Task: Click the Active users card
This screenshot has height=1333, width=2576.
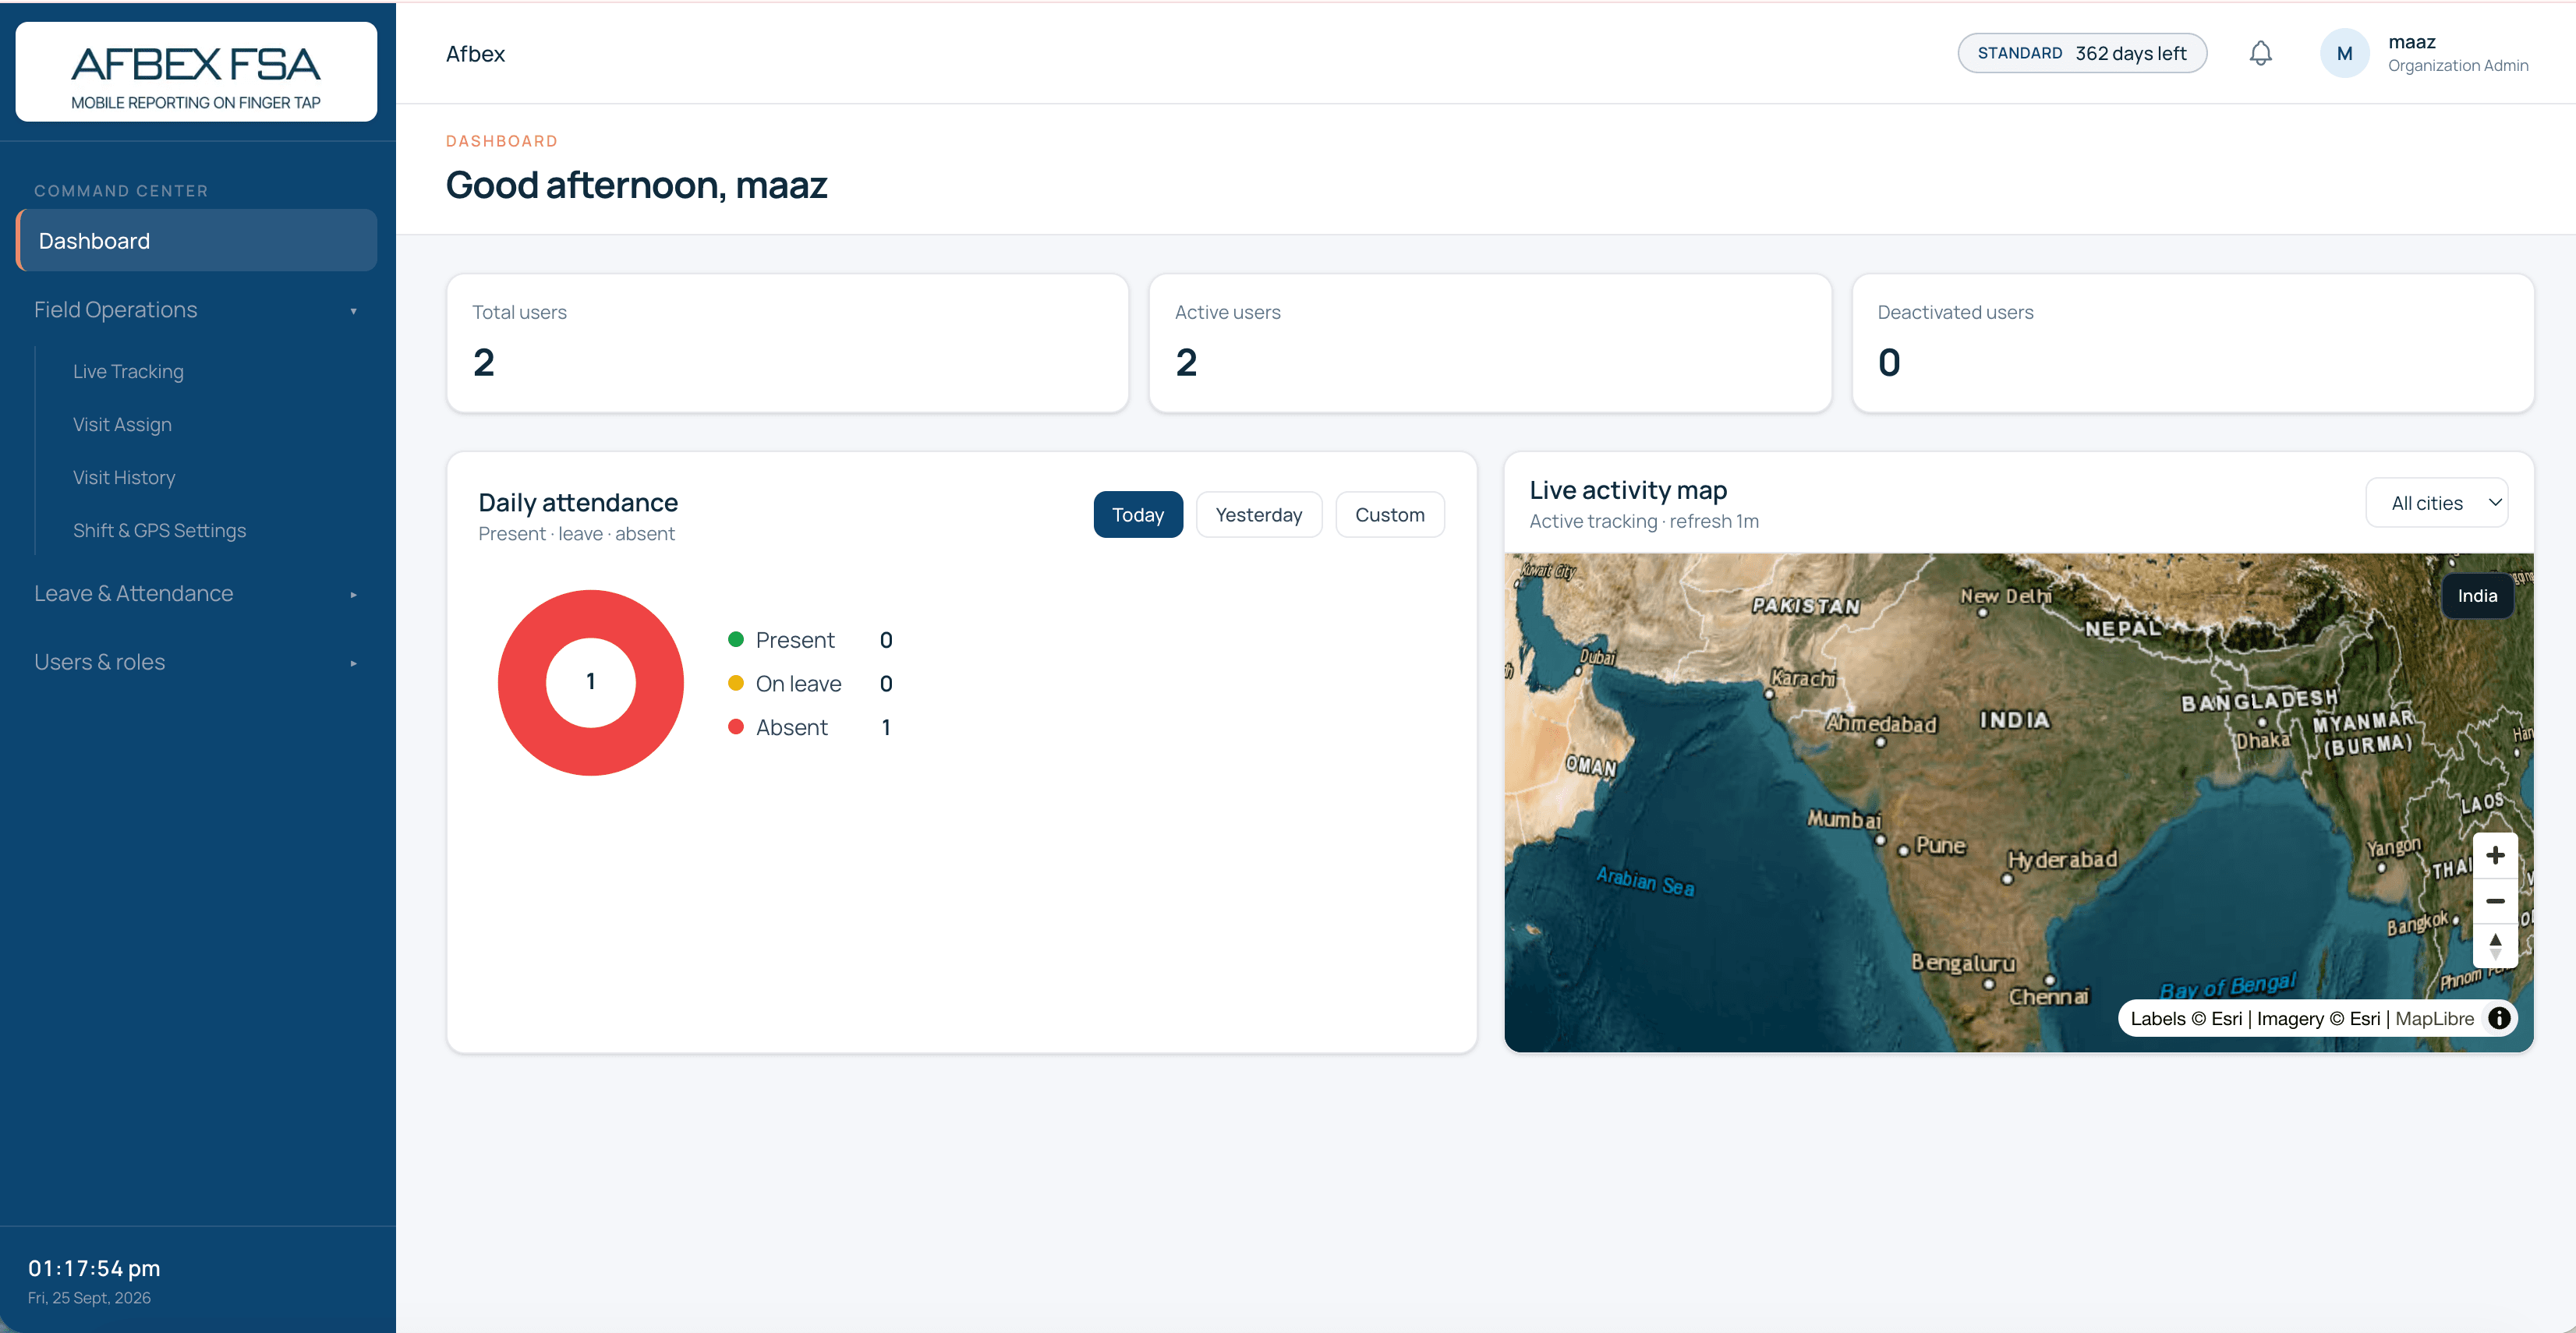Action: click(1490, 343)
